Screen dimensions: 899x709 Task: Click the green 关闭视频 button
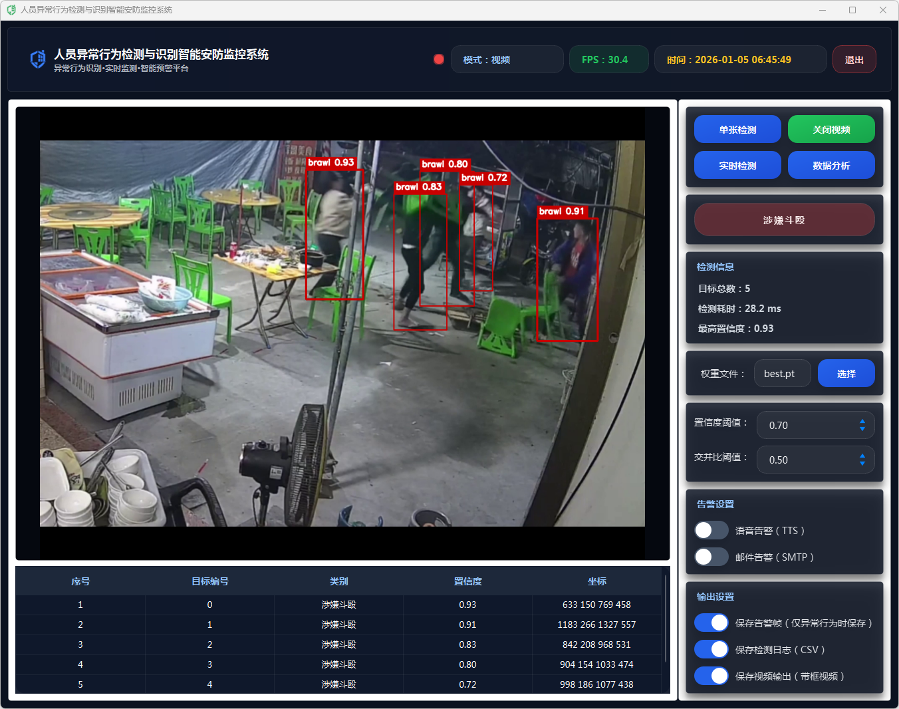[x=831, y=130]
